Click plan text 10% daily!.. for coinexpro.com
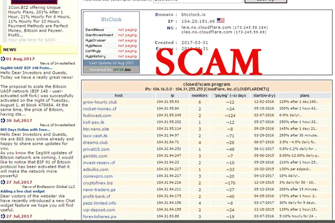The image size is (335, 223). click(x=290, y=176)
